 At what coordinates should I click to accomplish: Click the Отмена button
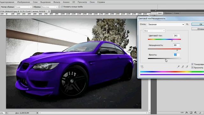(x=198, y=29)
